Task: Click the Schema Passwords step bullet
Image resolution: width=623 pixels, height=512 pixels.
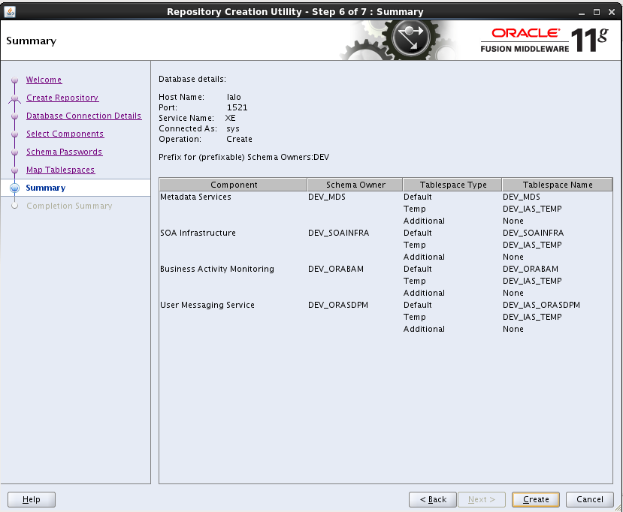Action: pos(14,152)
